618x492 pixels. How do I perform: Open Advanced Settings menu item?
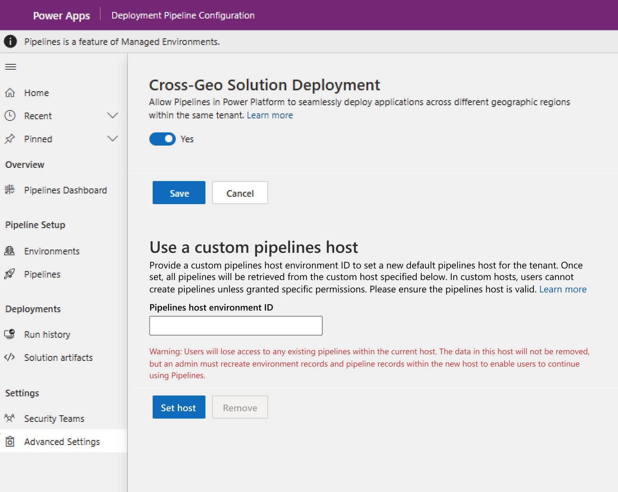click(x=62, y=442)
